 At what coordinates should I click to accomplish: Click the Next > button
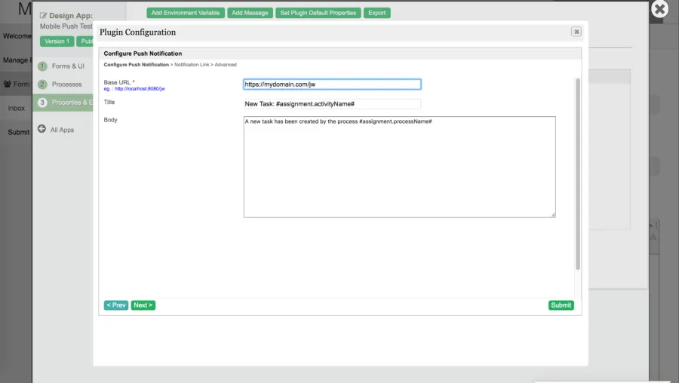point(143,305)
